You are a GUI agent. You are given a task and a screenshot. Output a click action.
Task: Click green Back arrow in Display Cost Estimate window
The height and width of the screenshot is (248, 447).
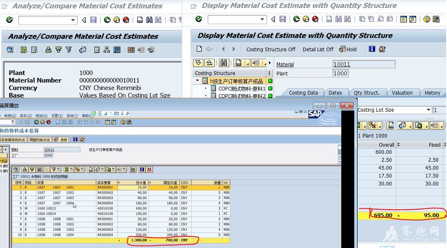(297, 19)
